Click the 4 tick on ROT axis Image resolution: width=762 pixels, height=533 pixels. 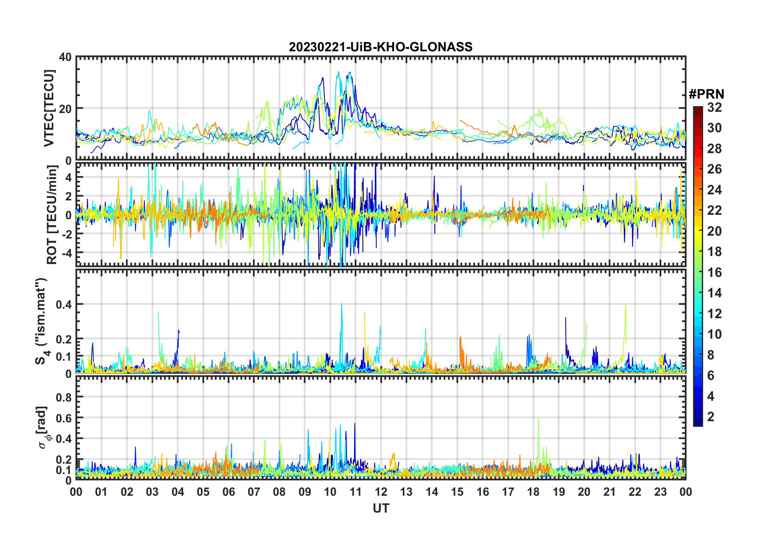[69, 177]
